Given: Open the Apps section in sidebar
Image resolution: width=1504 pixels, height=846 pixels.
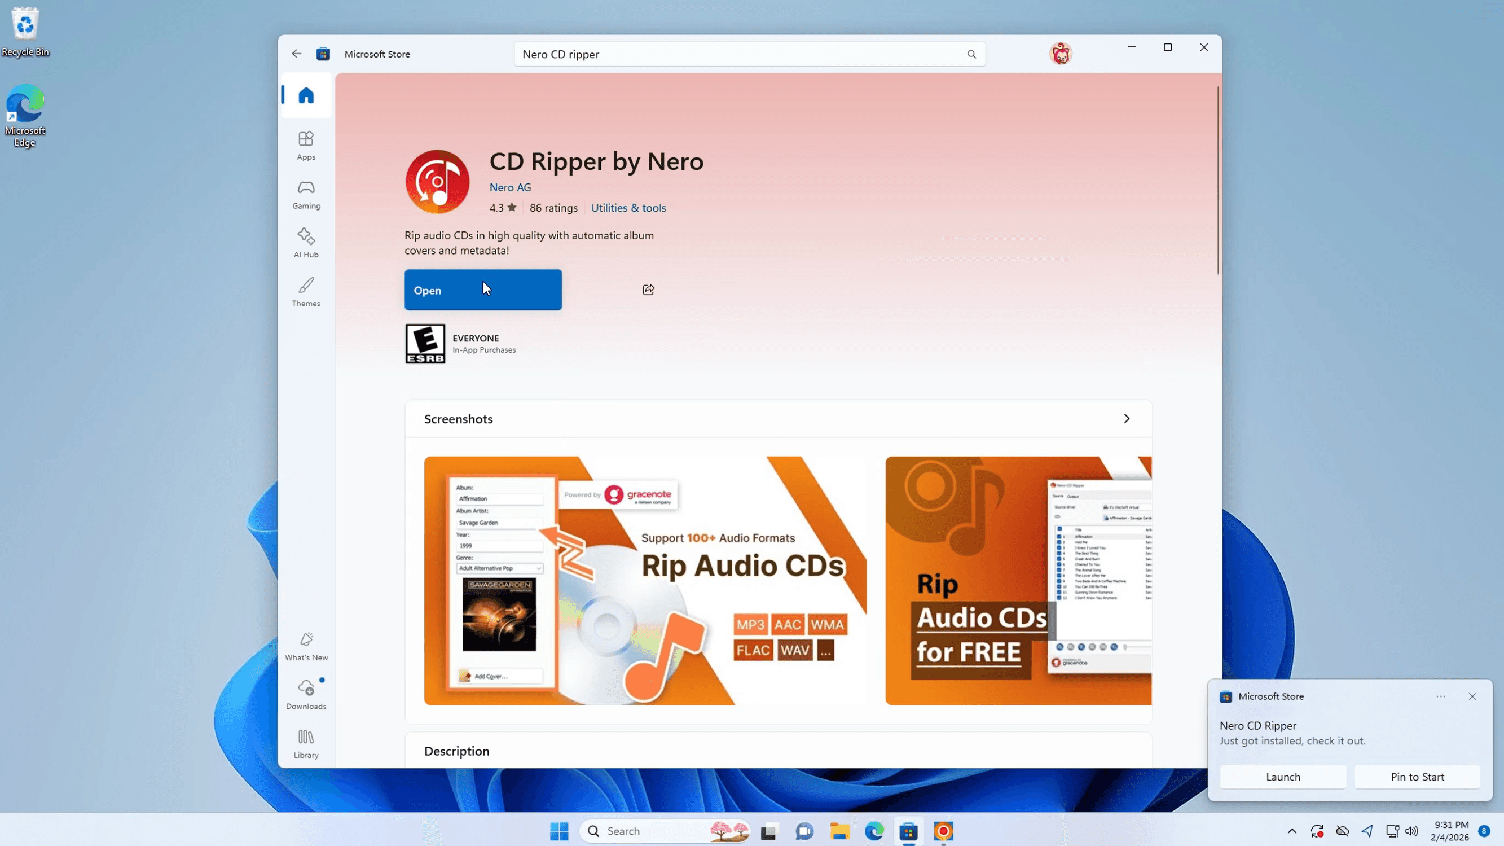Looking at the screenshot, I should click(x=306, y=145).
